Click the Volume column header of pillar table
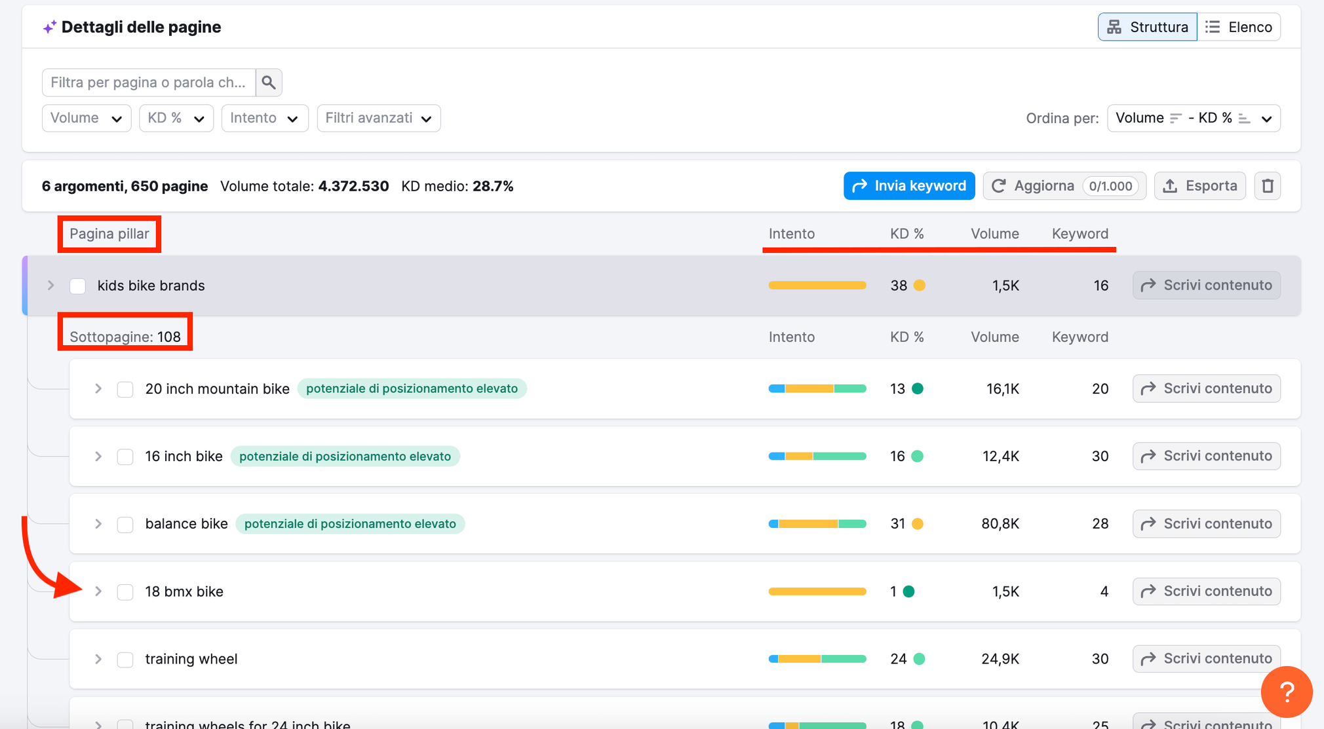 point(995,234)
